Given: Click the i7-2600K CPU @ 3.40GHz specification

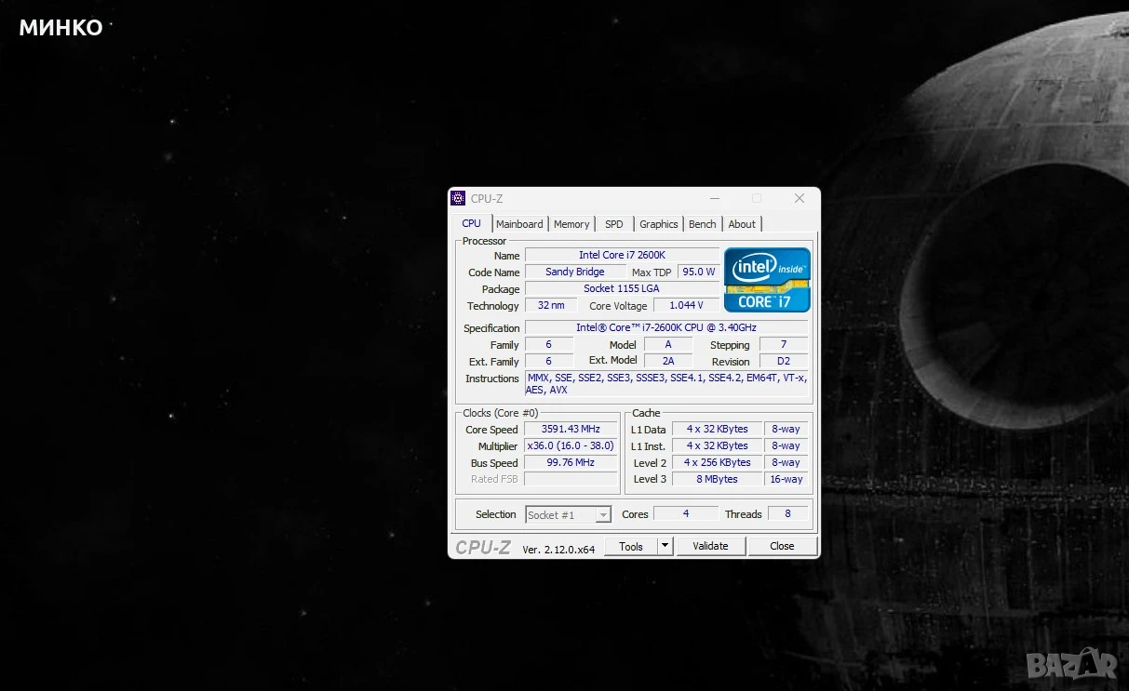Looking at the screenshot, I should click(x=666, y=327).
